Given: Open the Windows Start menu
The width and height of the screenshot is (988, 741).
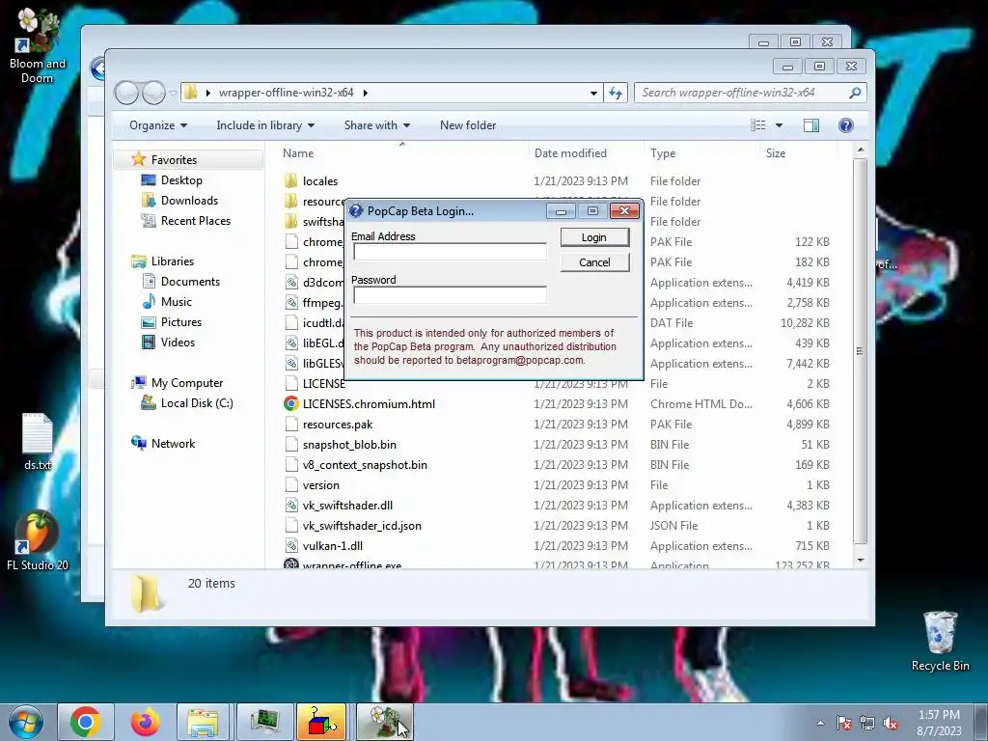Looking at the screenshot, I should (x=26, y=722).
